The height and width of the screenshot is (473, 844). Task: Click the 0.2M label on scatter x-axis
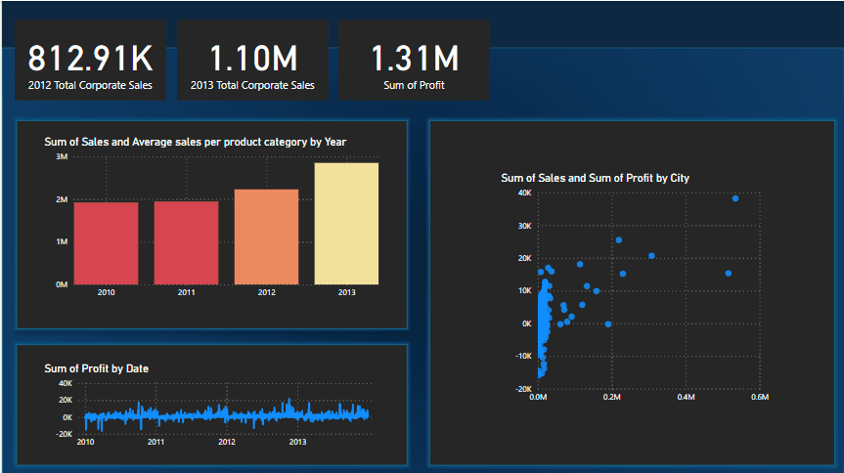(612, 397)
